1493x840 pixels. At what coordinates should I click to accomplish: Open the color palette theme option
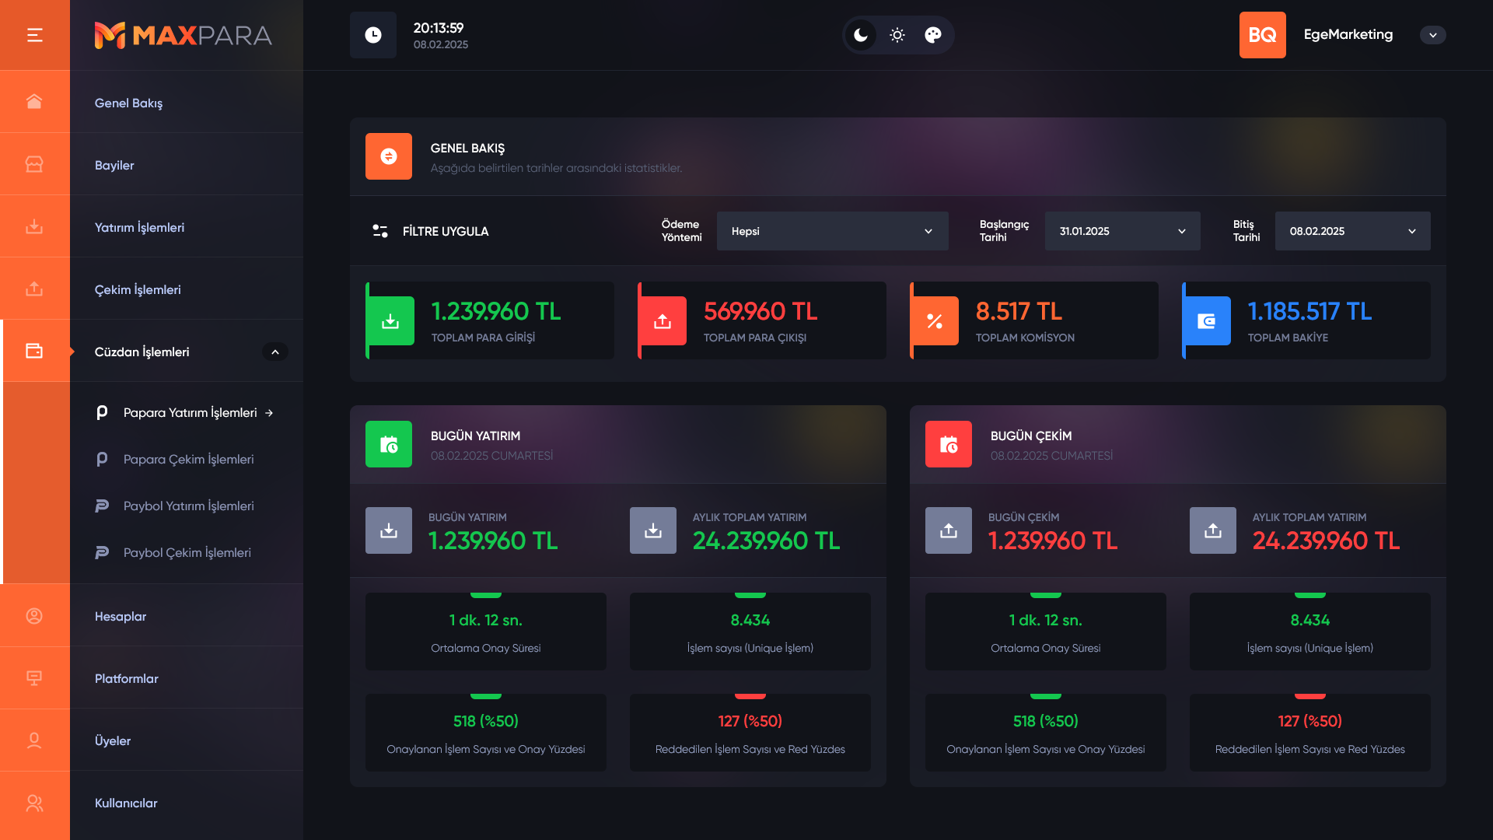pos(933,35)
